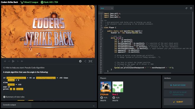Delete the [CG]Aude player
The image size is (195, 109).
coord(103,101)
